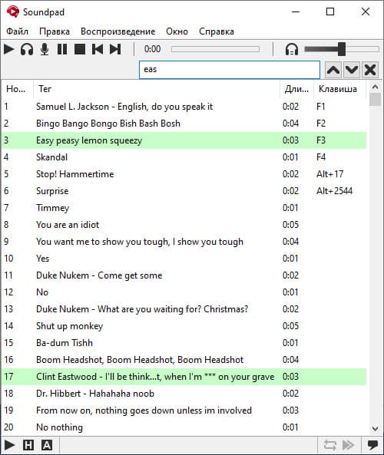Click the volume slider handle
The width and height of the screenshot is (384, 455).
342,49
